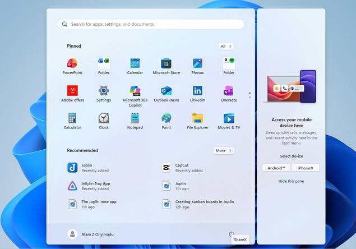Launch the Calculator app
This screenshot has height=249, width=356.
72,121
